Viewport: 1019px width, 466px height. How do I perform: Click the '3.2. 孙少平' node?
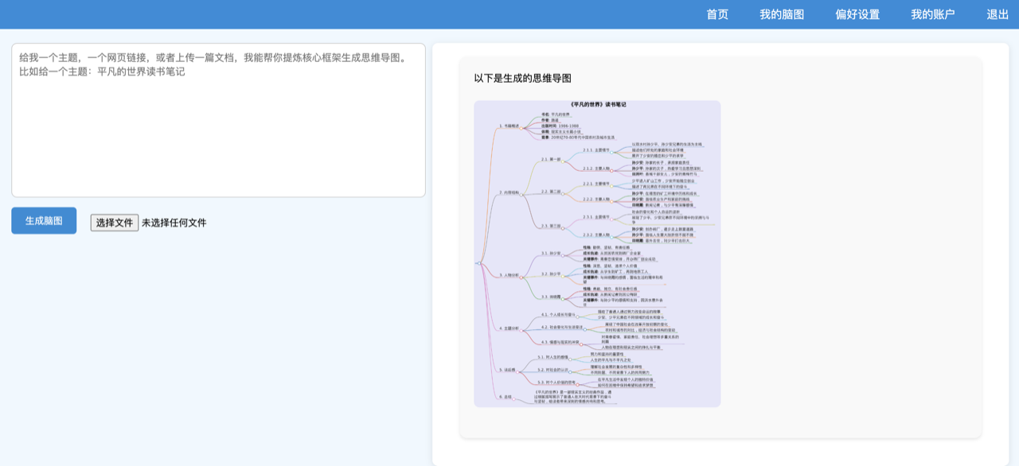pyautogui.click(x=552, y=274)
